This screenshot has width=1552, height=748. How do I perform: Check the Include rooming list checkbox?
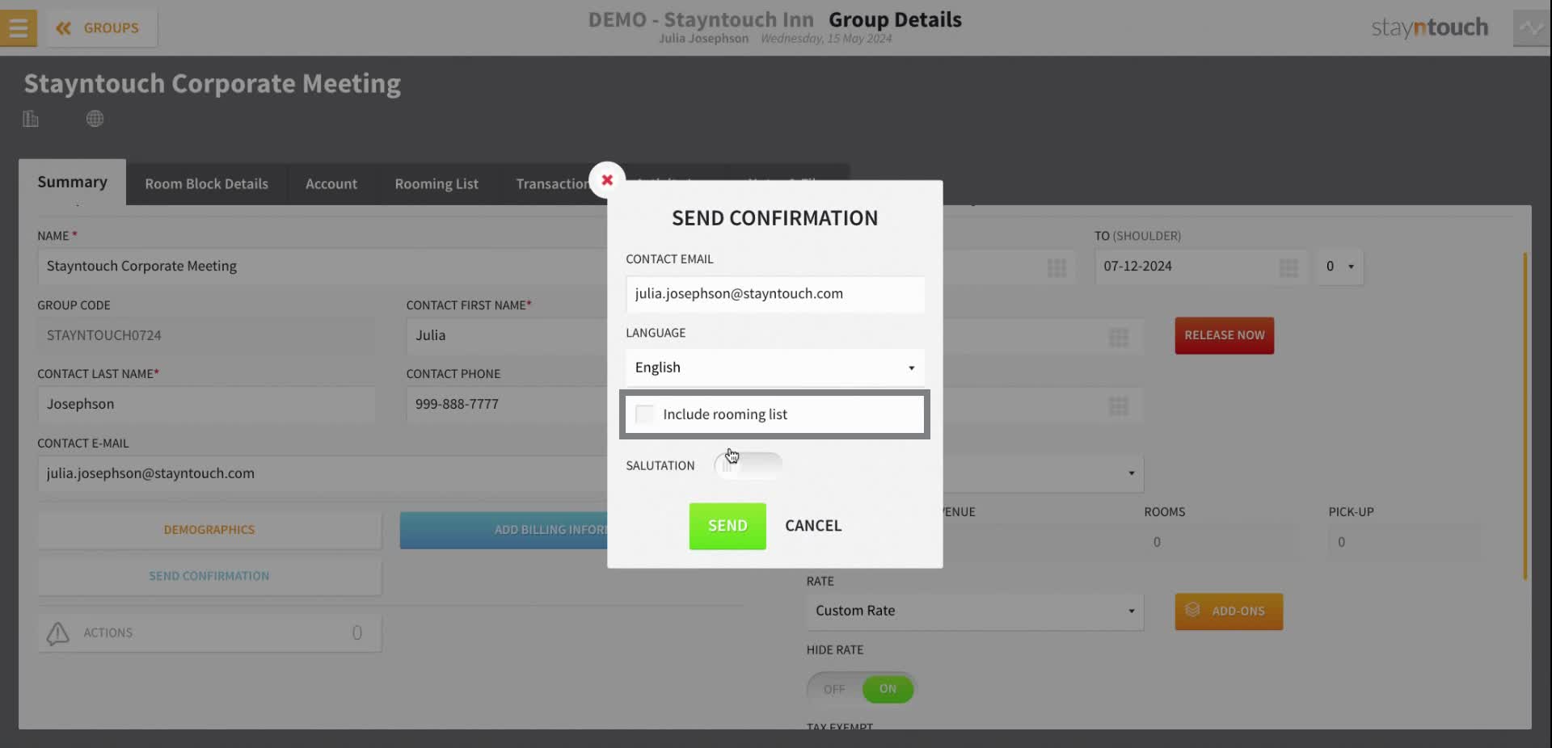644,414
